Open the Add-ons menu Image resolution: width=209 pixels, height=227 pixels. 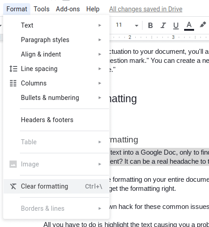(68, 9)
